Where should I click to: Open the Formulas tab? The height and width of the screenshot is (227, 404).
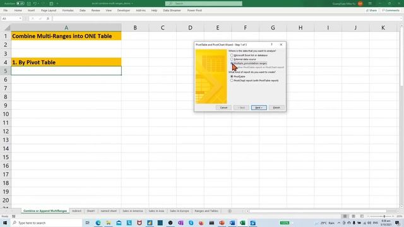coord(68,10)
